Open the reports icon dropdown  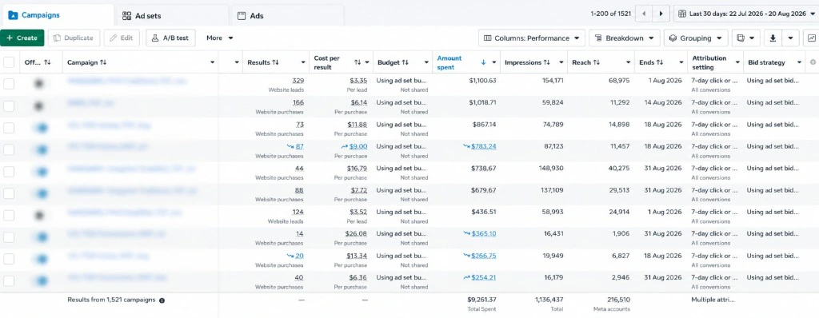click(x=746, y=38)
